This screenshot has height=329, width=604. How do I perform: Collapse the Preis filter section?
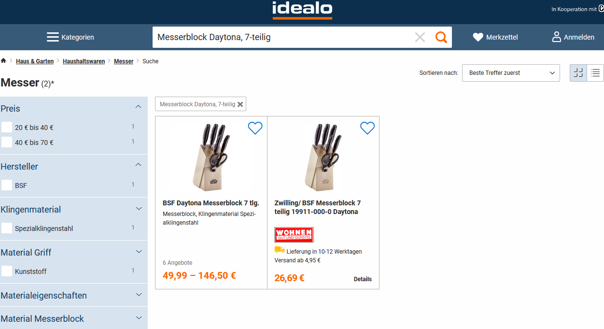click(x=139, y=107)
